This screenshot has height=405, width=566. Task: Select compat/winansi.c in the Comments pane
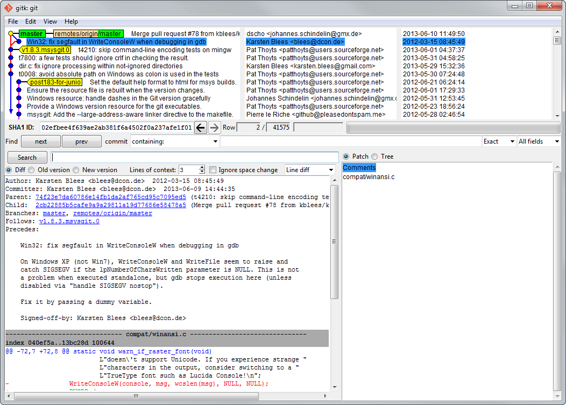pos(368,176)
